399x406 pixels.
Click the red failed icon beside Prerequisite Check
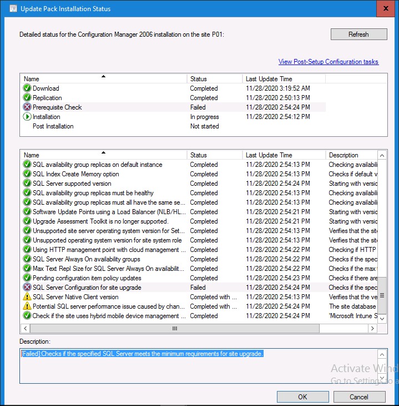click(27, 107)
